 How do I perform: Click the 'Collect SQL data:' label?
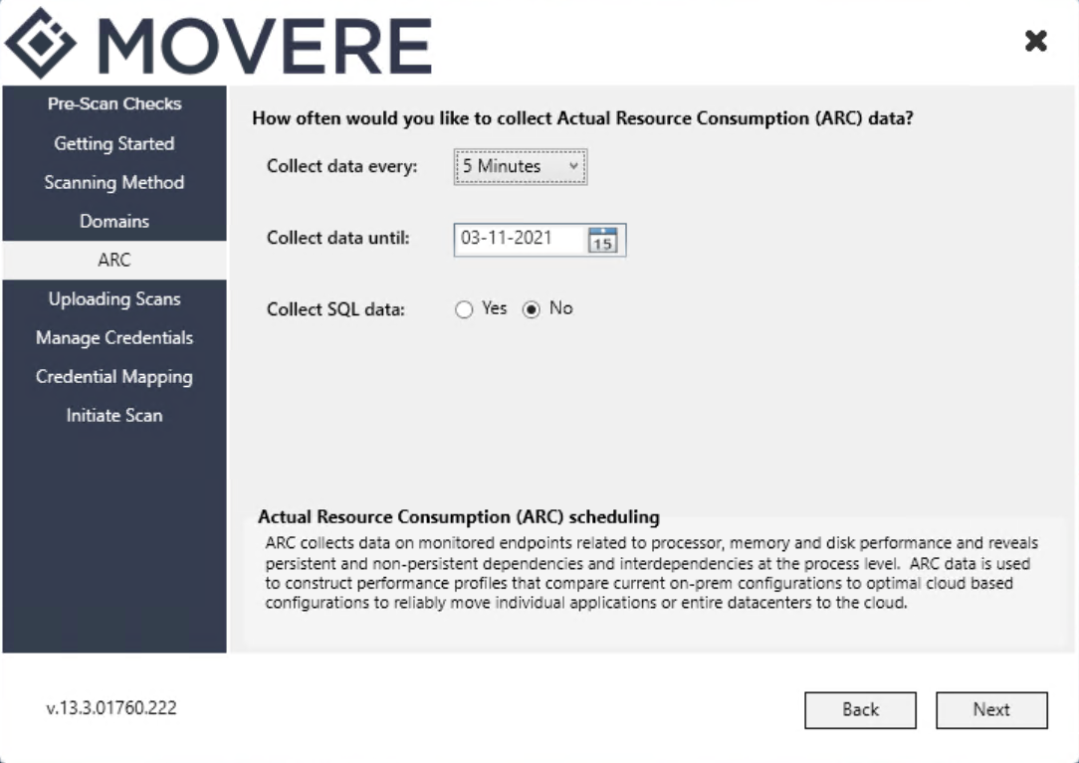click(x=335, y=309)
